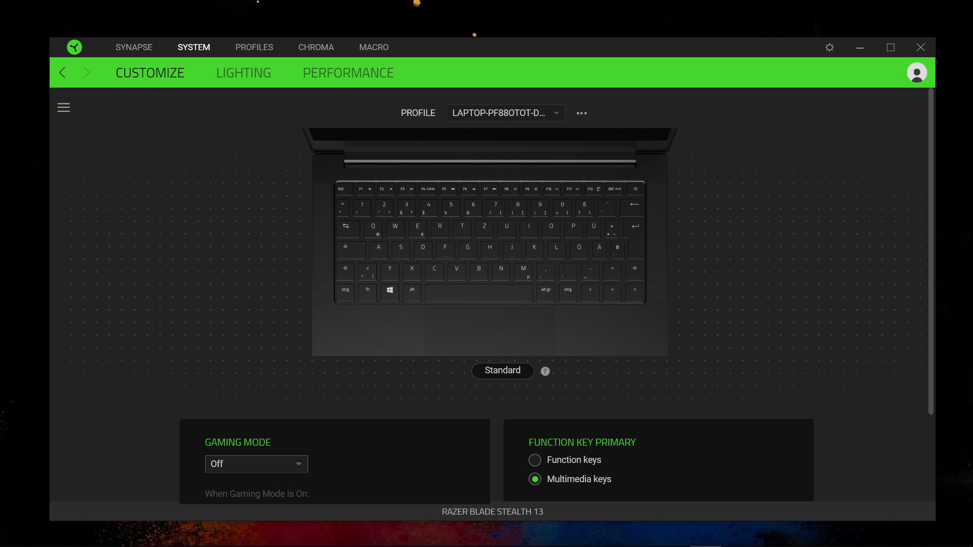The height and width of the screenshot is (547, 973).
Task: Select the Q key
Action: pos(373,229)
